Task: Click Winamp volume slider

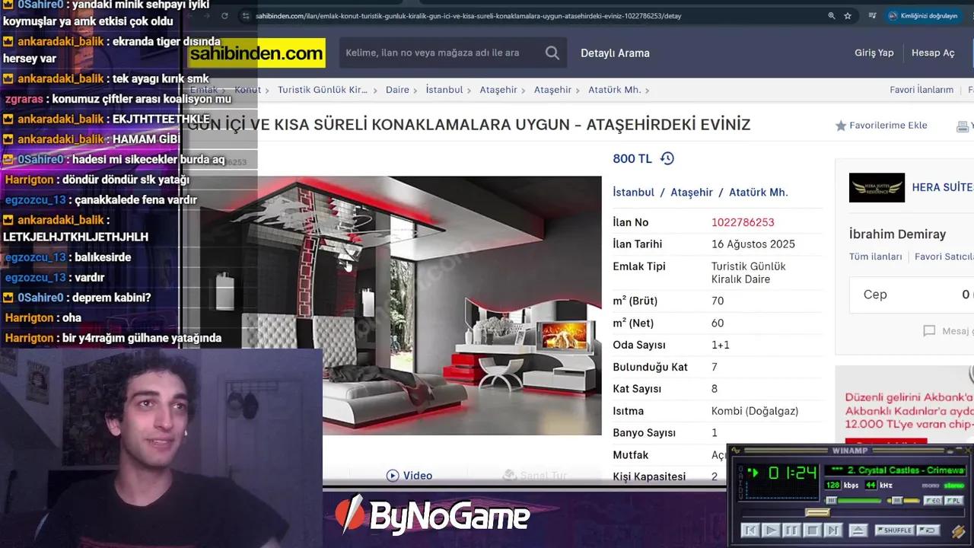Action: pos(852,500)
